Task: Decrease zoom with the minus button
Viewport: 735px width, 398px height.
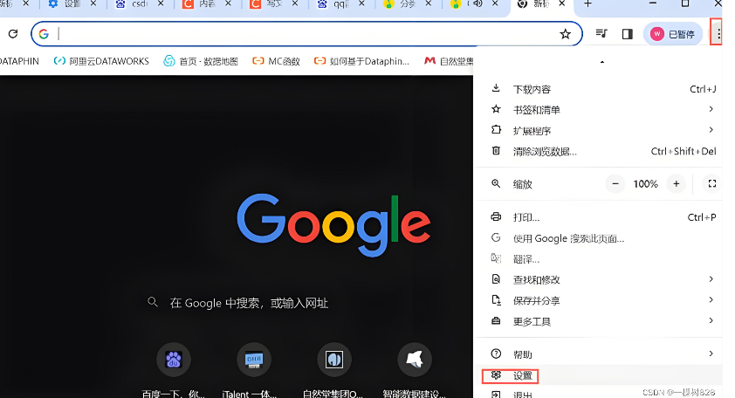Action: tap(615, 184)
